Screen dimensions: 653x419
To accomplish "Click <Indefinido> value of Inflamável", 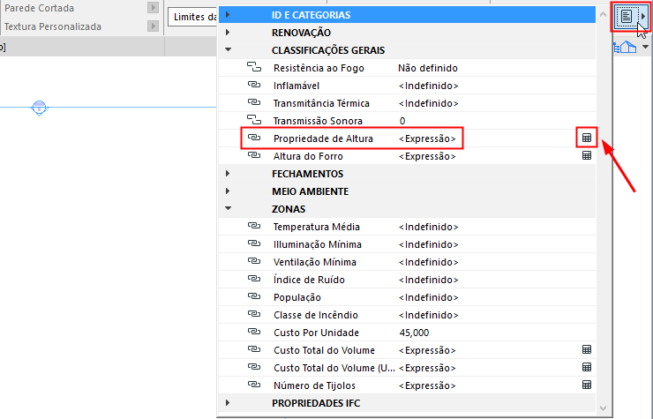I will point(429,86).
